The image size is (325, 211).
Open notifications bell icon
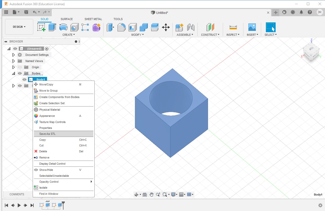[301, 12]
